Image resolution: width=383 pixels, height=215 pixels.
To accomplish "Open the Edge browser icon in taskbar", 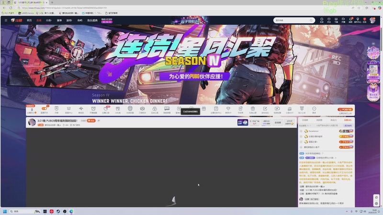I will click(71, 211).
